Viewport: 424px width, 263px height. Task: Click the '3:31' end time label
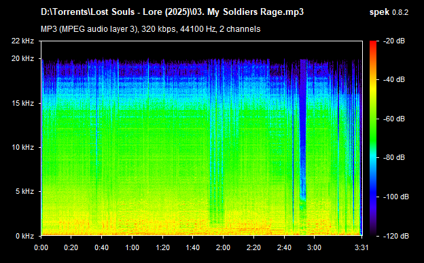[x=361, y=247]
